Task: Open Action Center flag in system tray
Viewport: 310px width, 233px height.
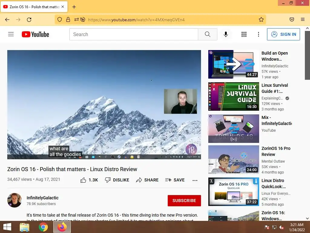Action: pyautogui.click(x=267, y=227)
